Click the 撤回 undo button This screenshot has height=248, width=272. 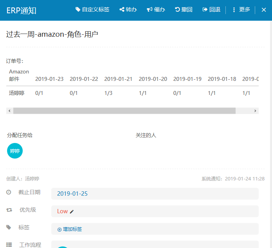click(184, 10)
